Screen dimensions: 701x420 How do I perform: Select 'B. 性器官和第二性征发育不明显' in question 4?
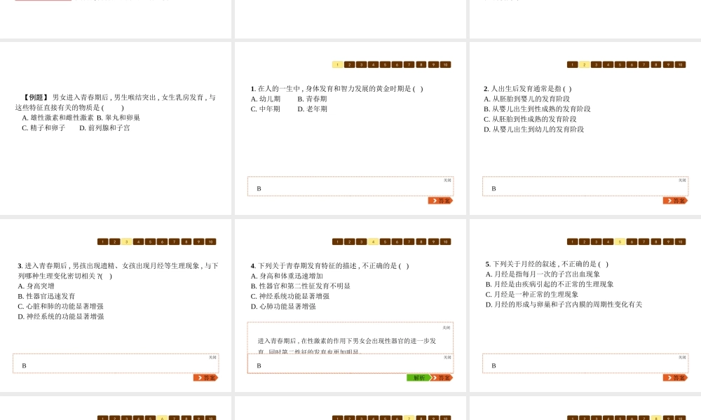pyautogui.click(x=301, y=286)
